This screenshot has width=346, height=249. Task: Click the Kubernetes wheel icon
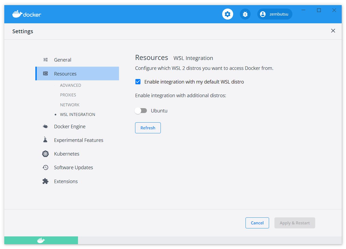point(46,154)
